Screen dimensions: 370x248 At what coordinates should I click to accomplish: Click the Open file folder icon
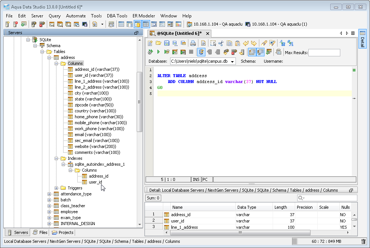coord(159,43)
